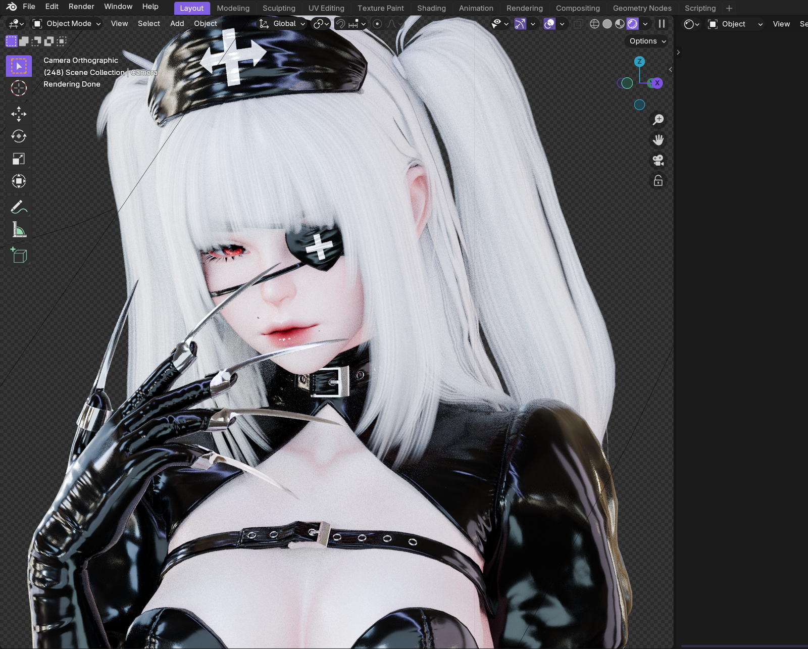Activate the Annotate pencil tool
Image resolution: width=808 pixels, height=649 pixels.
tap(19, 207)
